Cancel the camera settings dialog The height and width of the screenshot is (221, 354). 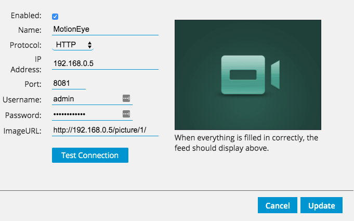[278, 205]
